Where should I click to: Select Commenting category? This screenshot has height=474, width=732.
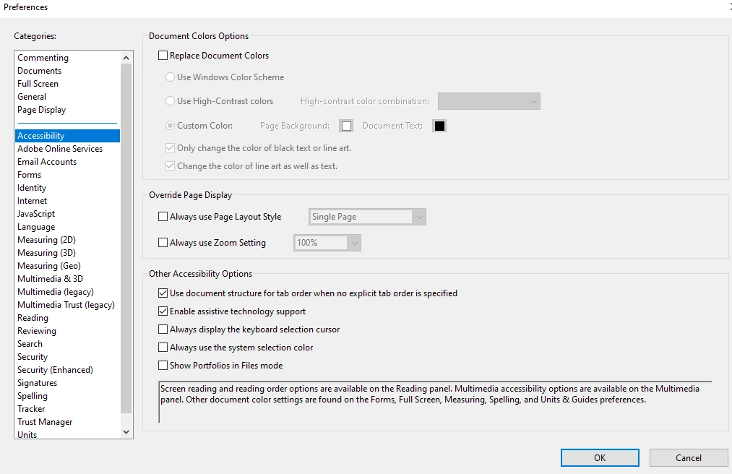click(67, 58)
